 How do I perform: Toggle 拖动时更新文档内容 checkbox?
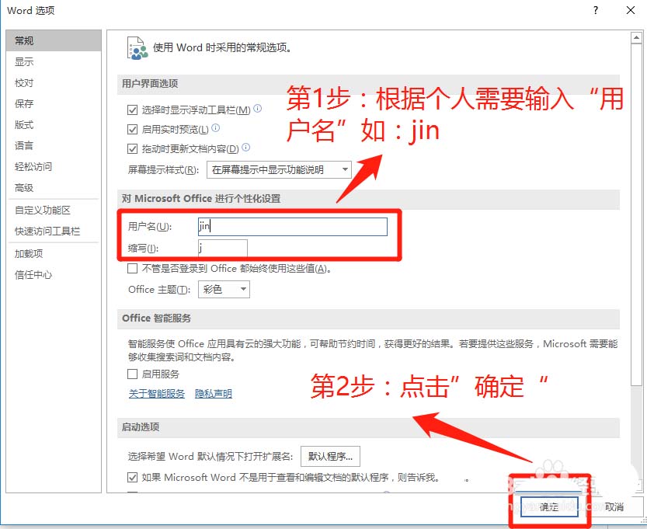click(x=132, y=148)
